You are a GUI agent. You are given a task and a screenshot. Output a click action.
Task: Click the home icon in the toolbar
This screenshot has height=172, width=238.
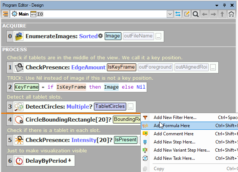(x=231, y=14)
